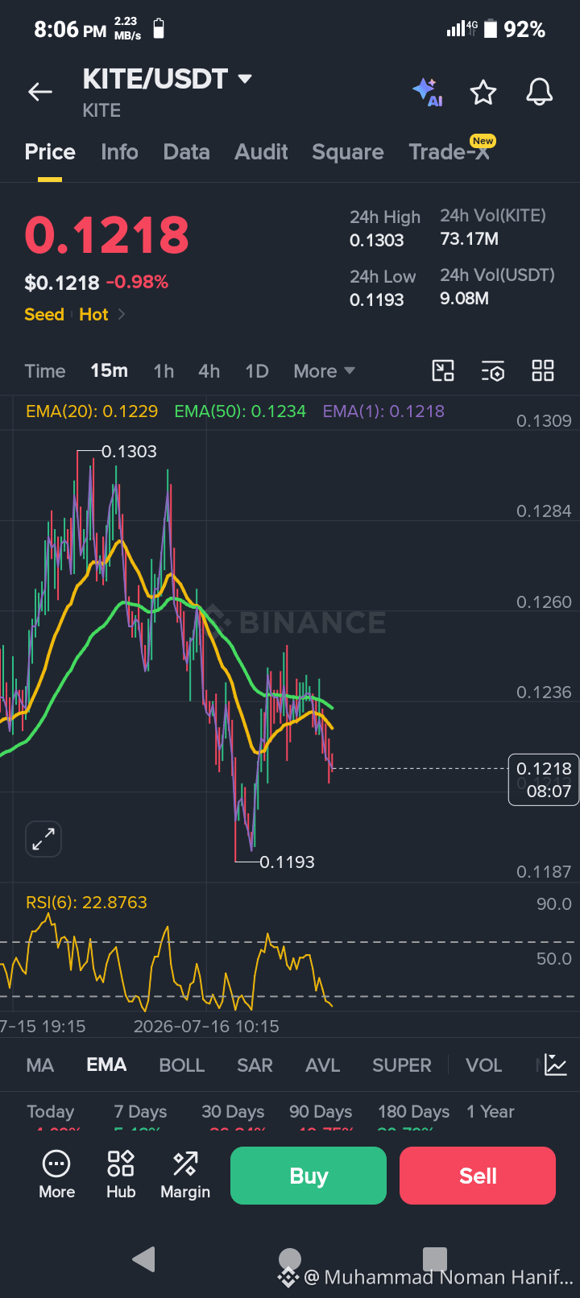Select the Time chart interval
Viewport: 580px width, 1298px height.
click(45, 370)
